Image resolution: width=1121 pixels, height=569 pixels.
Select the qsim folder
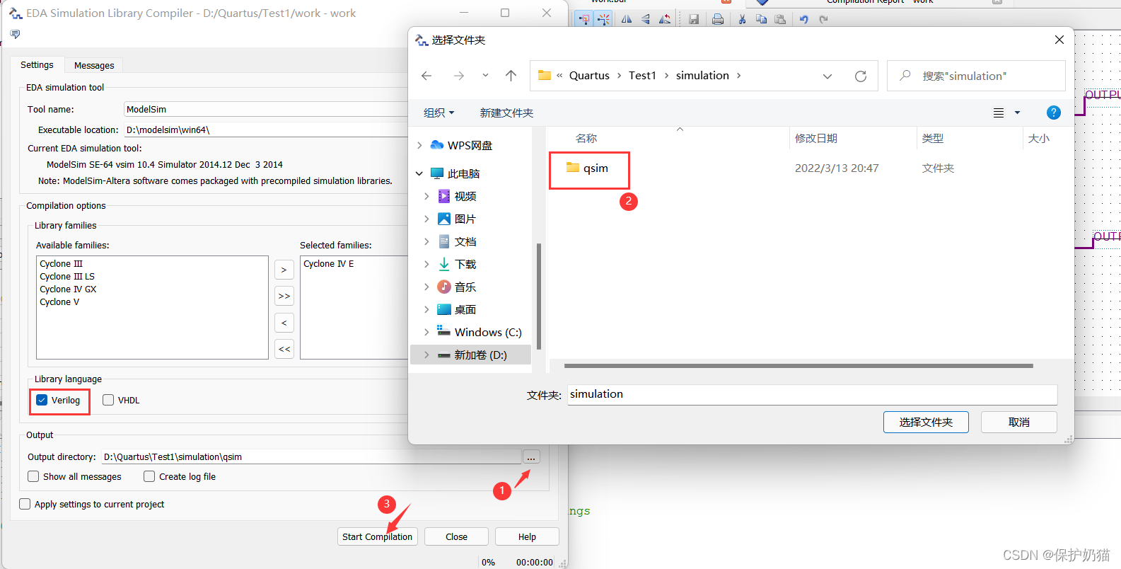coord(588,168)
